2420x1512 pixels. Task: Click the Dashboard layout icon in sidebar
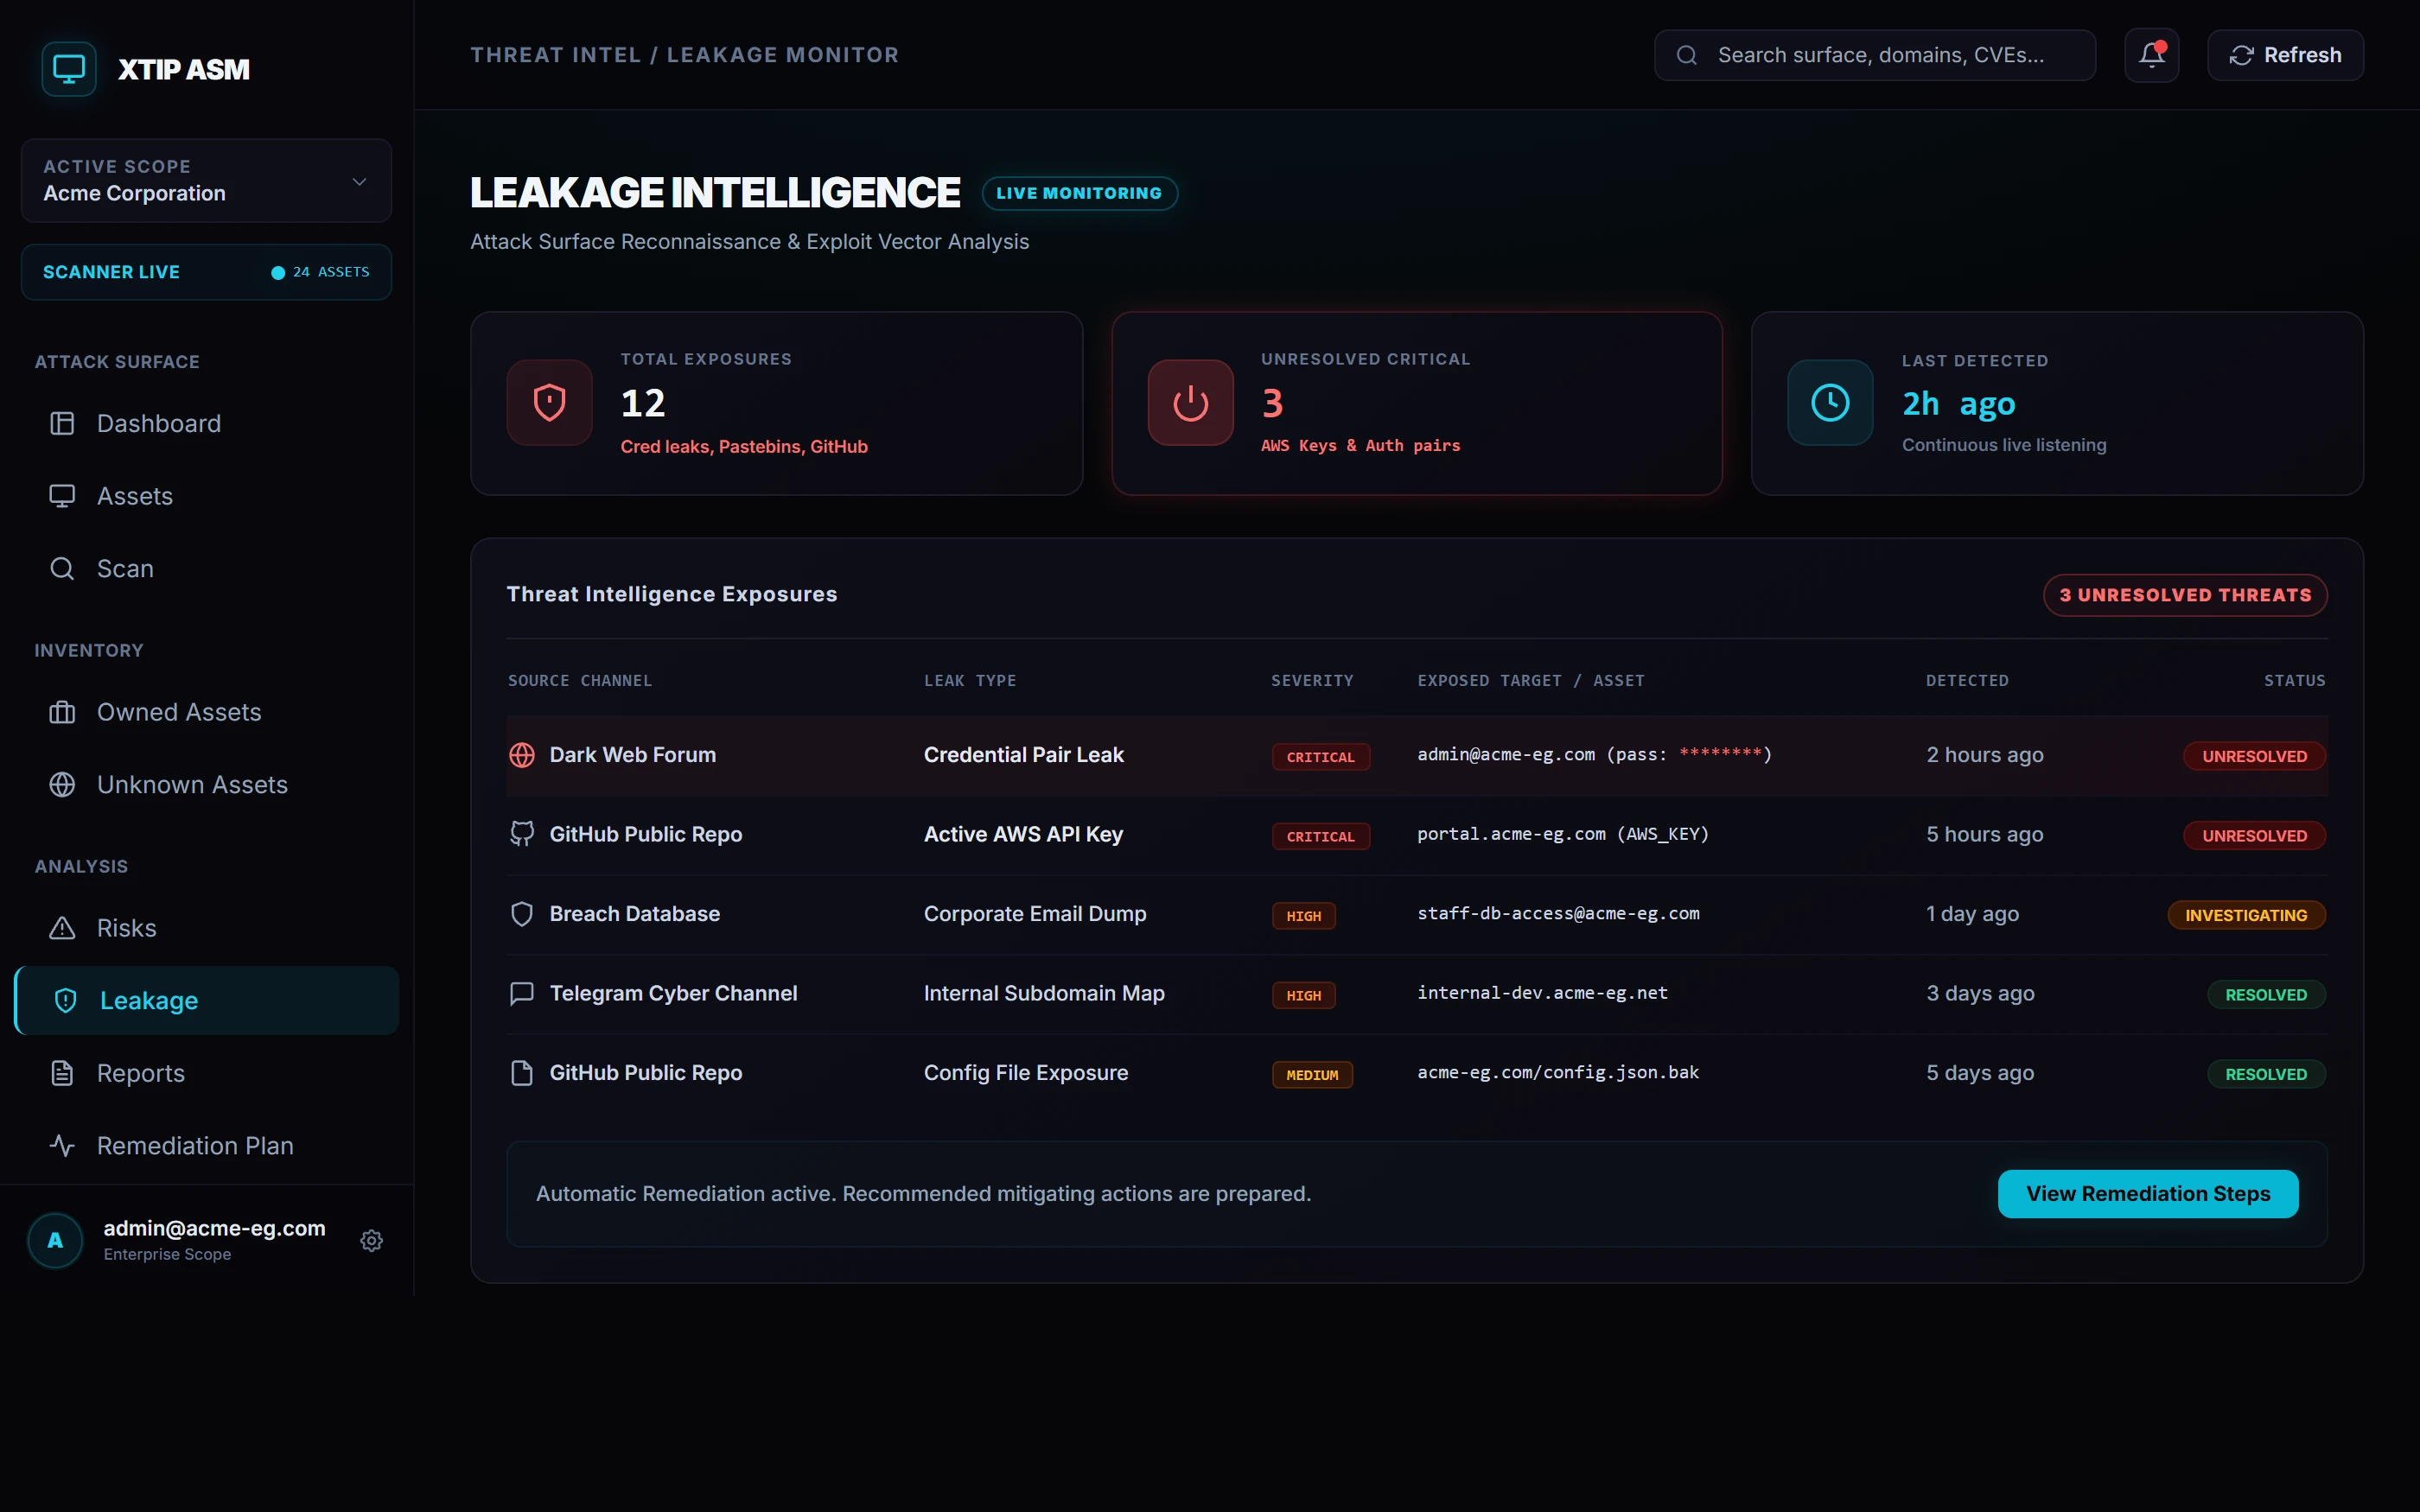[x=62, y=423]
